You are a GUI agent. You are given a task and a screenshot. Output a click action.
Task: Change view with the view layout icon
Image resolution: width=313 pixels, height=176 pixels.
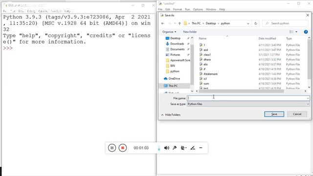(x=291, y=32)
